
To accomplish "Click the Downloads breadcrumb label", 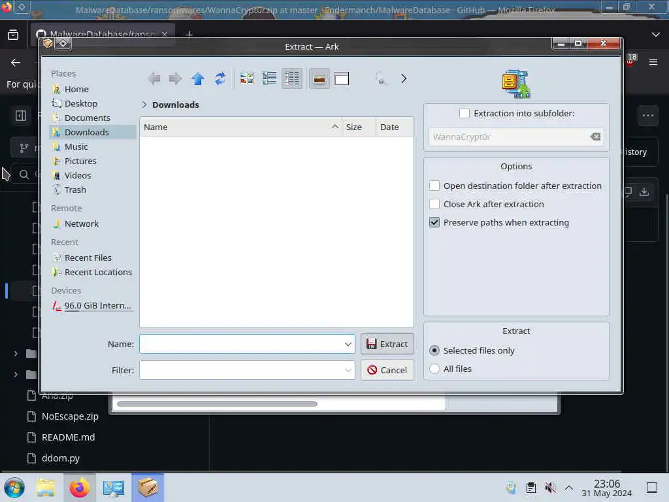I will (x=175, y=105).
